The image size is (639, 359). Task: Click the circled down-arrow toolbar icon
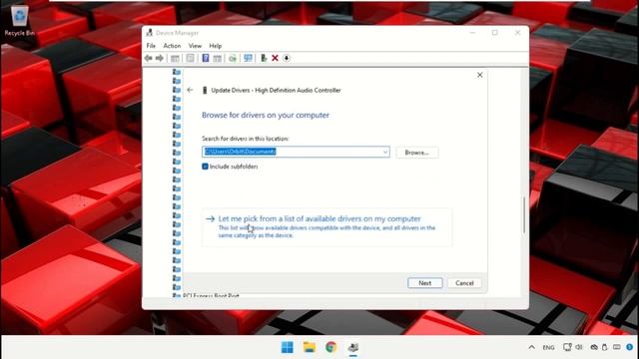pyautogui.click(x=287, y=58)
